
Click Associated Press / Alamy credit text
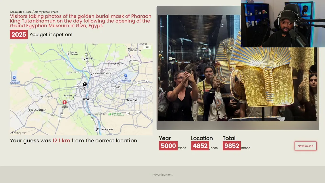click(x=34, y=12)
